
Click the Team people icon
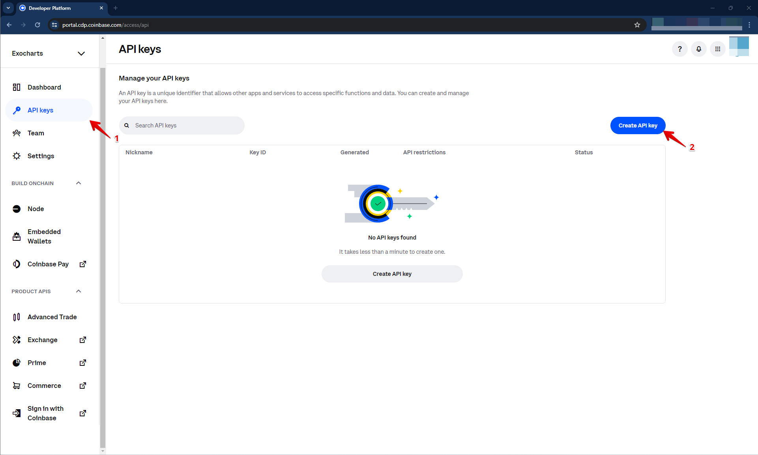(x=17, y=133)
